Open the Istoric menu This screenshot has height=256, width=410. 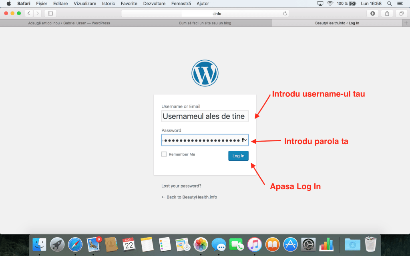point(109,3)
